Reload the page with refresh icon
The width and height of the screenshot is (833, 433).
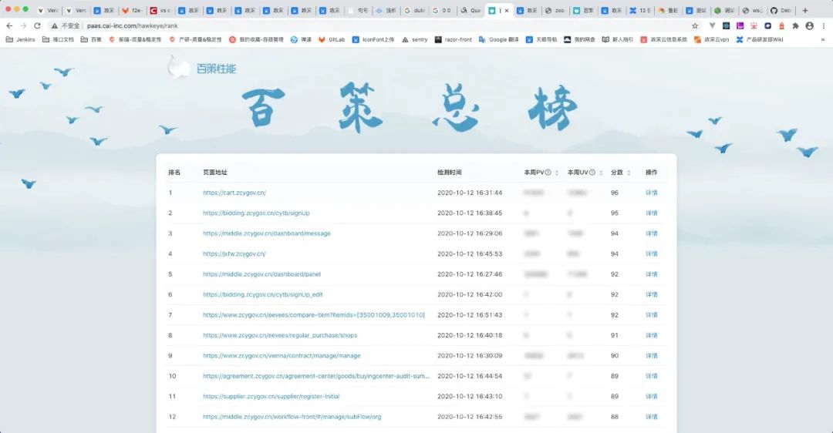[37, 25]
